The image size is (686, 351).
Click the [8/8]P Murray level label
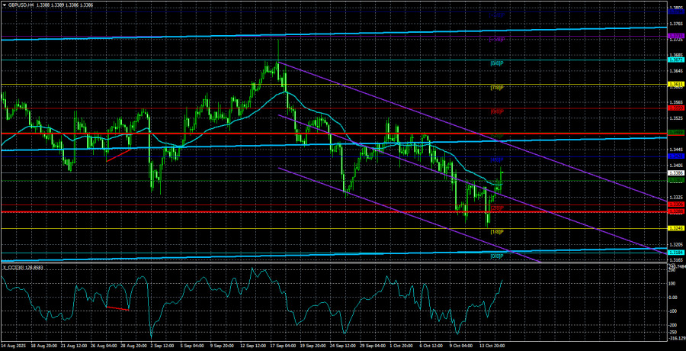coord(495,62)
